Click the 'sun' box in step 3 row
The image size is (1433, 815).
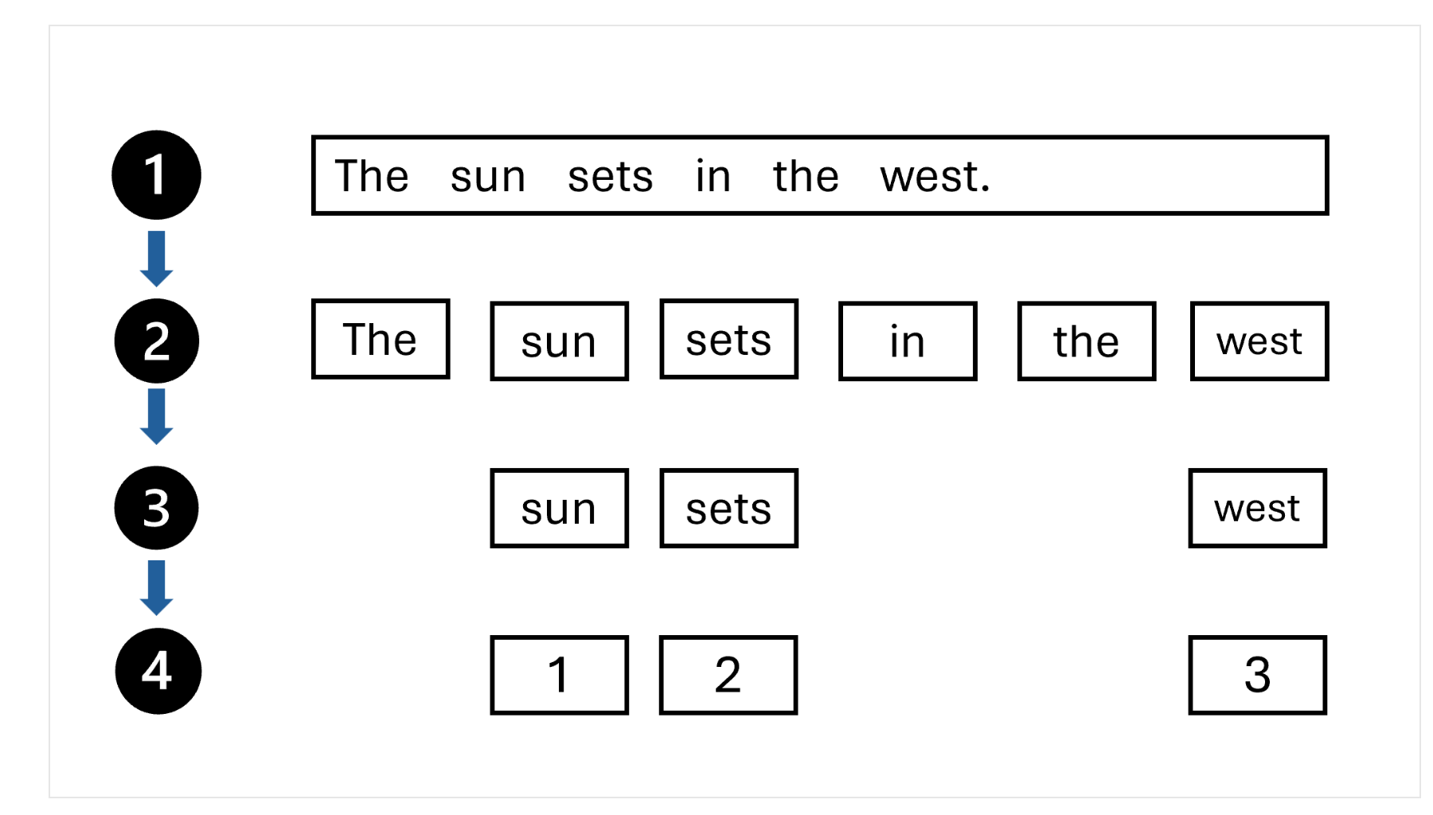559,508
